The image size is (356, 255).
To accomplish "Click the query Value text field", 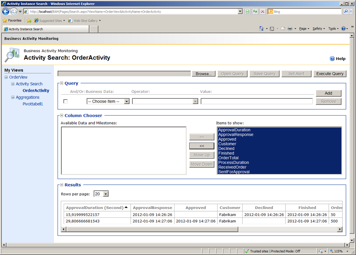I will pyautogui.click(x=257, y=101).
